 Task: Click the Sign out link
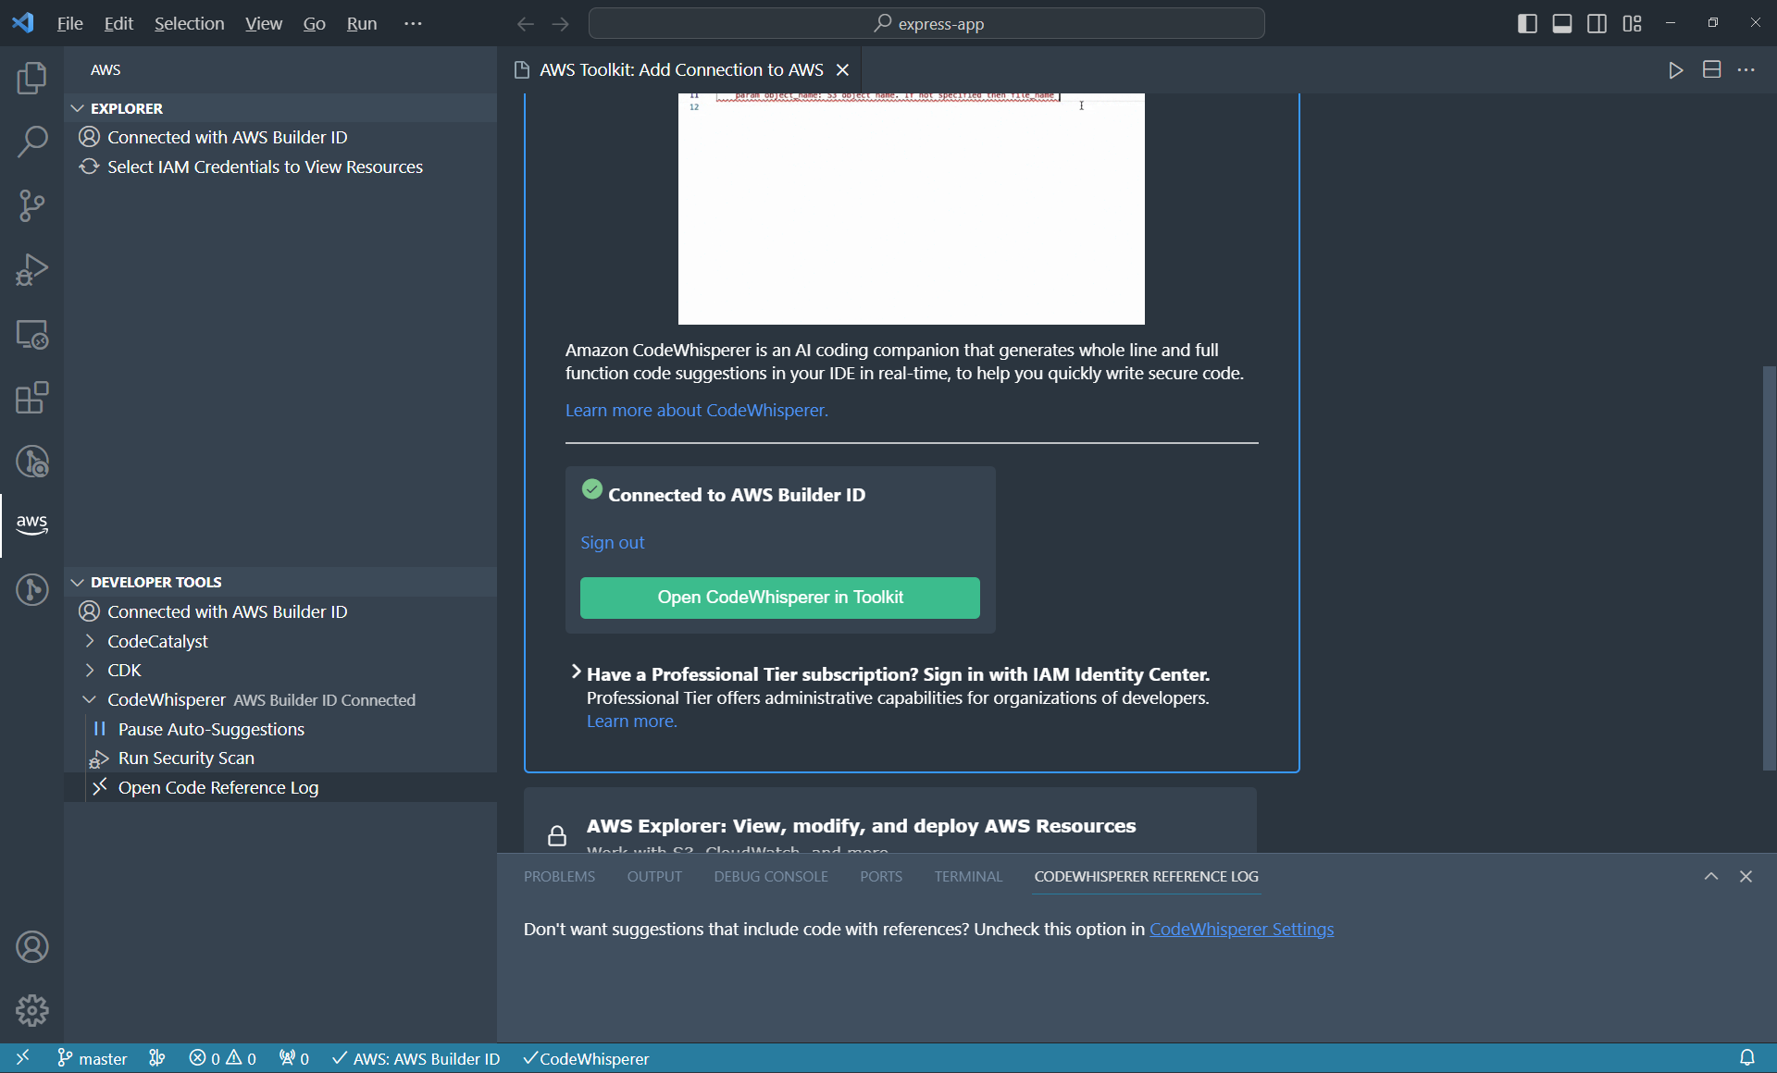click(612, 543)
